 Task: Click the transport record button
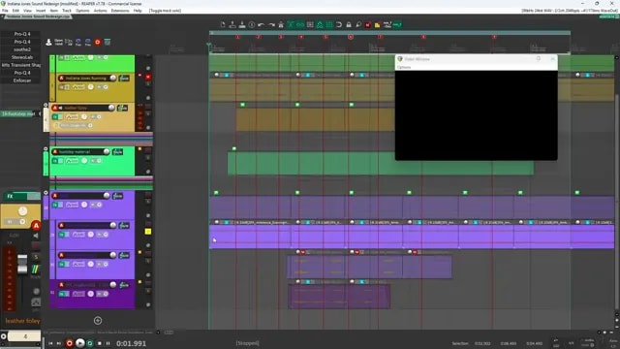point(70,343)
